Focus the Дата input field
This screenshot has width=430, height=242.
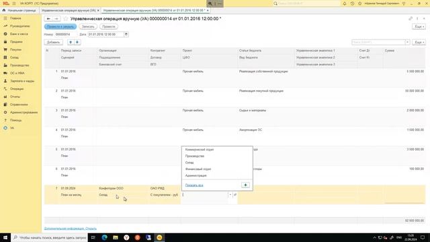[106, 34]
